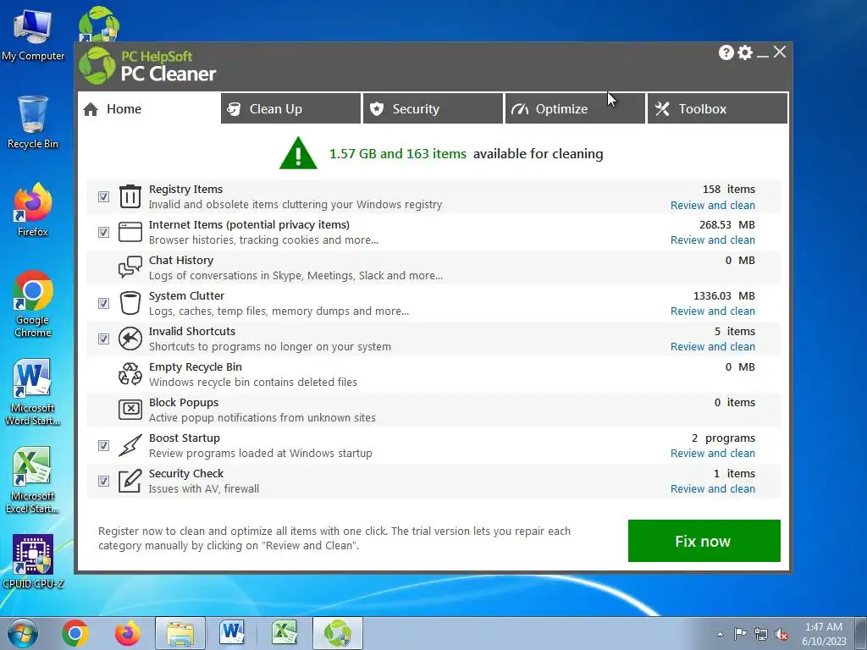Uncheck the Boost Startup checkbox
867x650 pixels.
pos(103,445)
